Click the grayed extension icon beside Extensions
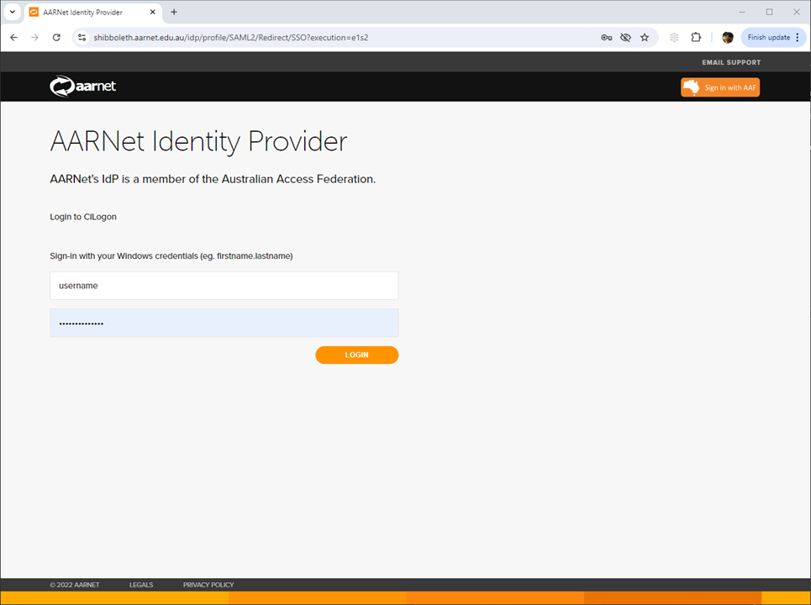 click(674, 37)
